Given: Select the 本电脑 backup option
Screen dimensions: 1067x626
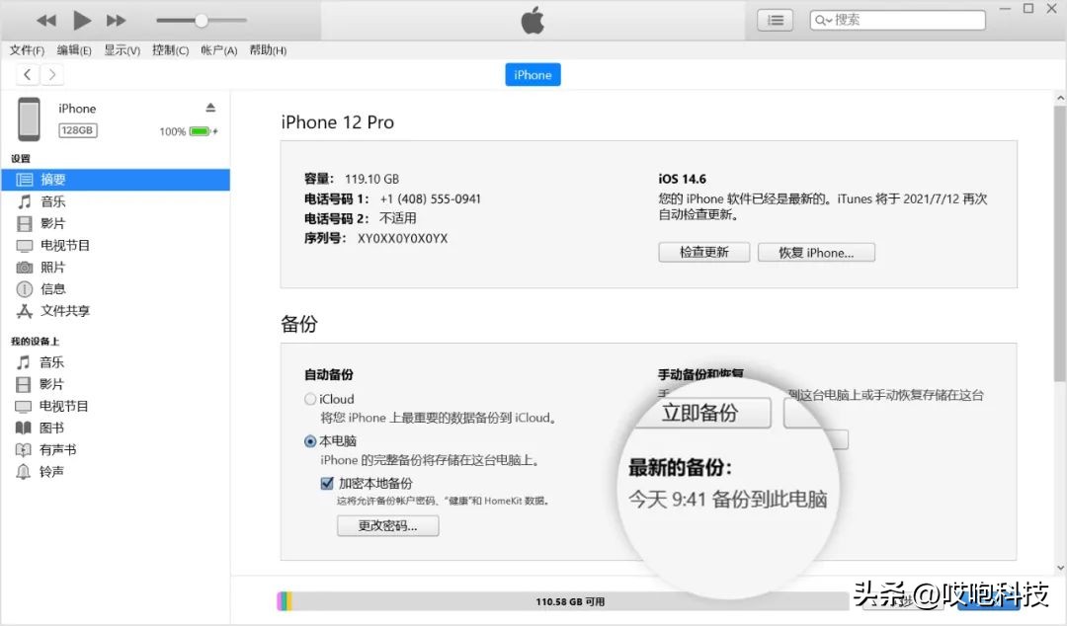Looking at the screenshot, I should coord(309,441).
